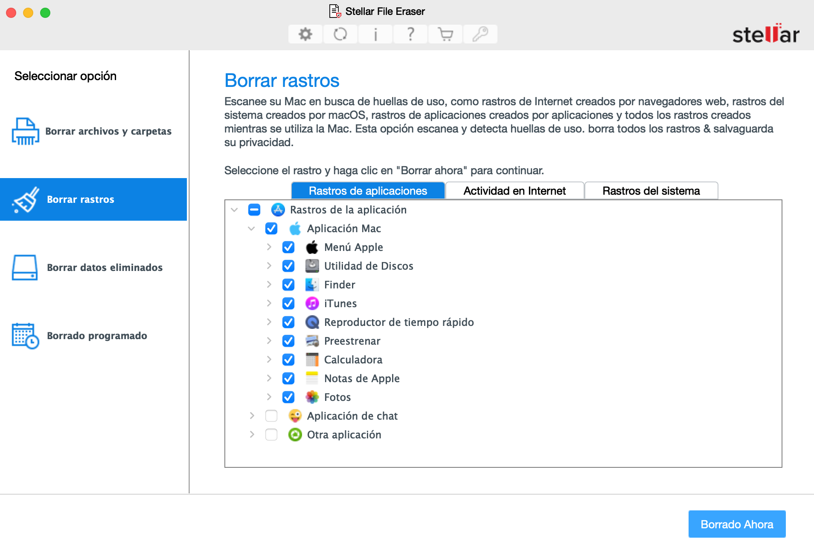Click the emoji icon of Aplicación de chat

coord(295,416)
